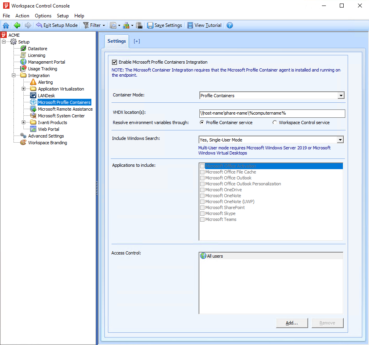
Task: Check the Microsoft Teams application checkbox
Action: point(202,219)
